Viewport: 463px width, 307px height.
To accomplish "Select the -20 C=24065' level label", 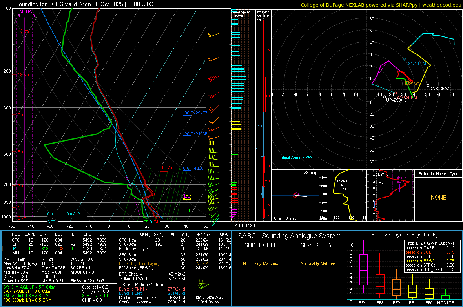I will [x=195, y=134].
